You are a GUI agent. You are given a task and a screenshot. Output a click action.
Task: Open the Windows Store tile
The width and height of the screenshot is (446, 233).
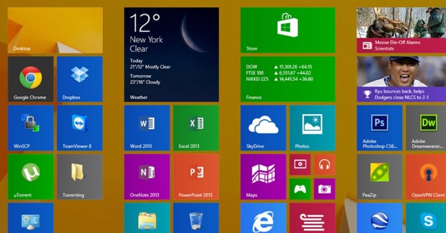coord(287,30)
